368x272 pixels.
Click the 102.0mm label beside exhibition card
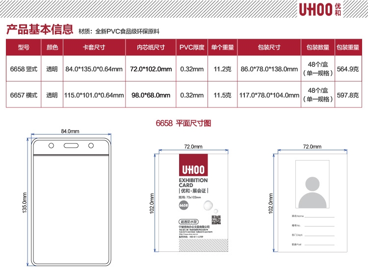click(x=152, y=203)
